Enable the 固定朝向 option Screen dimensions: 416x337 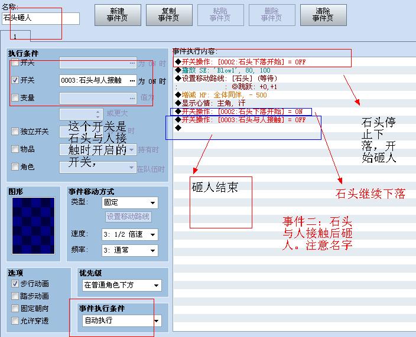[x=15, y=309]
